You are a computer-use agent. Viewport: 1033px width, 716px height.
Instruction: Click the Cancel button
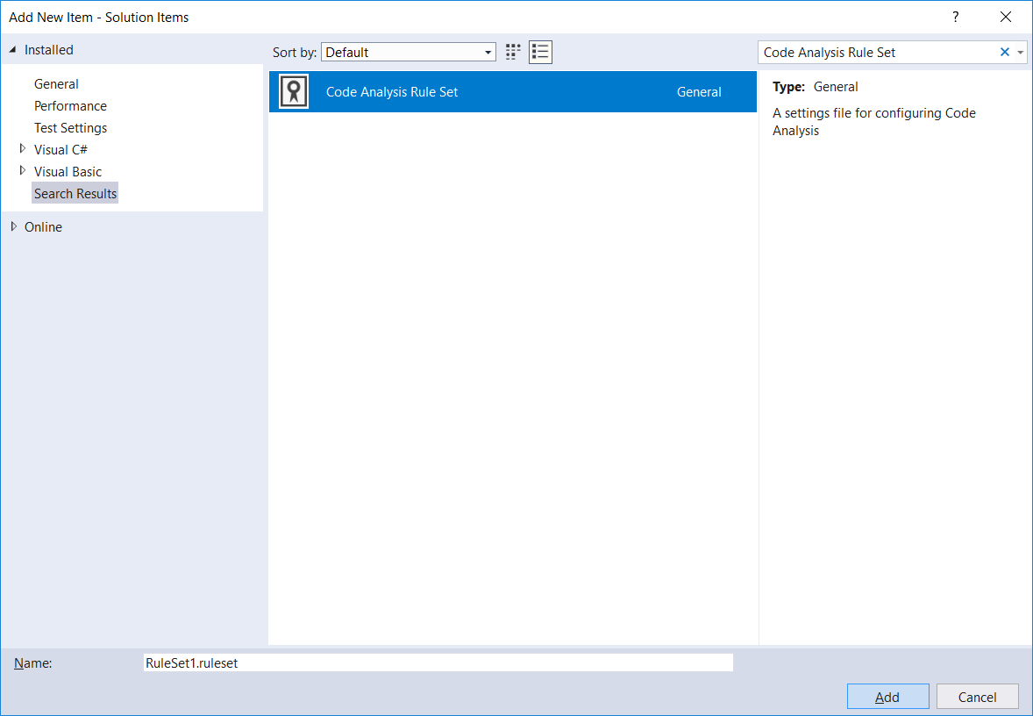point(977,697)
